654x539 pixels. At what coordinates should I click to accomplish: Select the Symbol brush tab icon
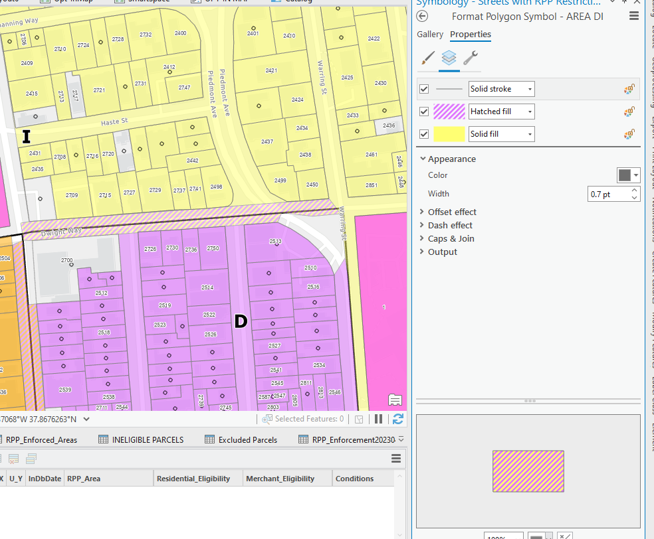click(428, 58)
